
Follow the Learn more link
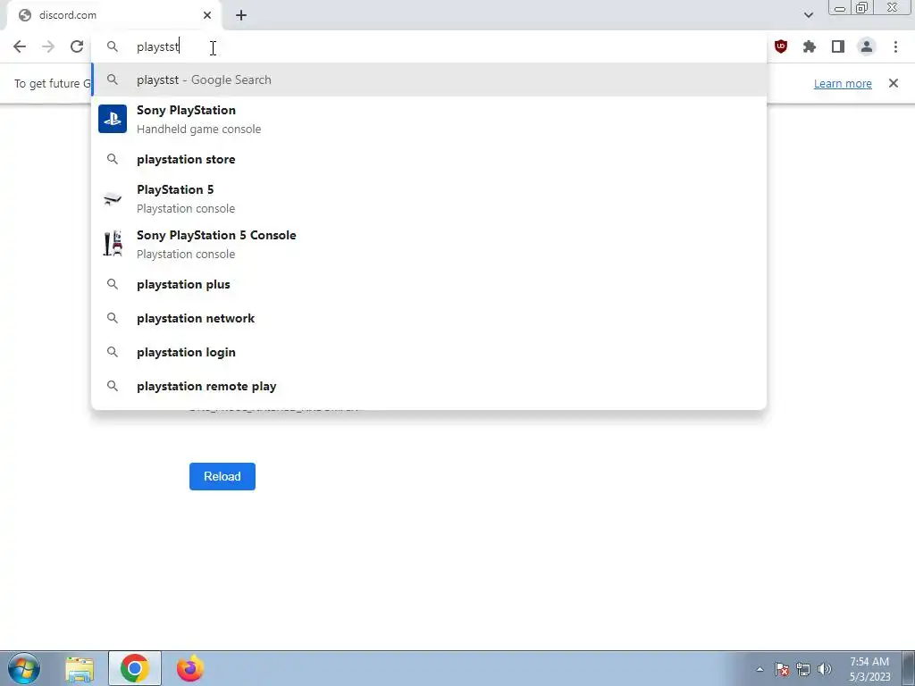coord(843,83)
